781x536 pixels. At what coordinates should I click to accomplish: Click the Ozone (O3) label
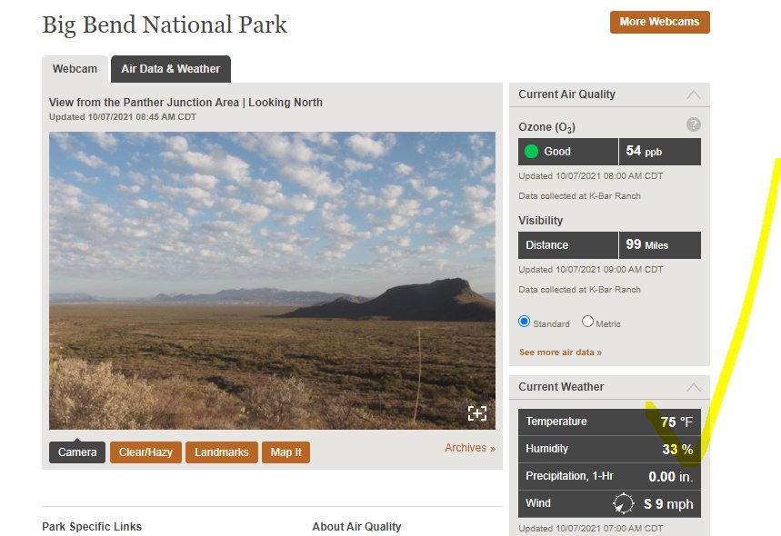[x=547, y=127]
